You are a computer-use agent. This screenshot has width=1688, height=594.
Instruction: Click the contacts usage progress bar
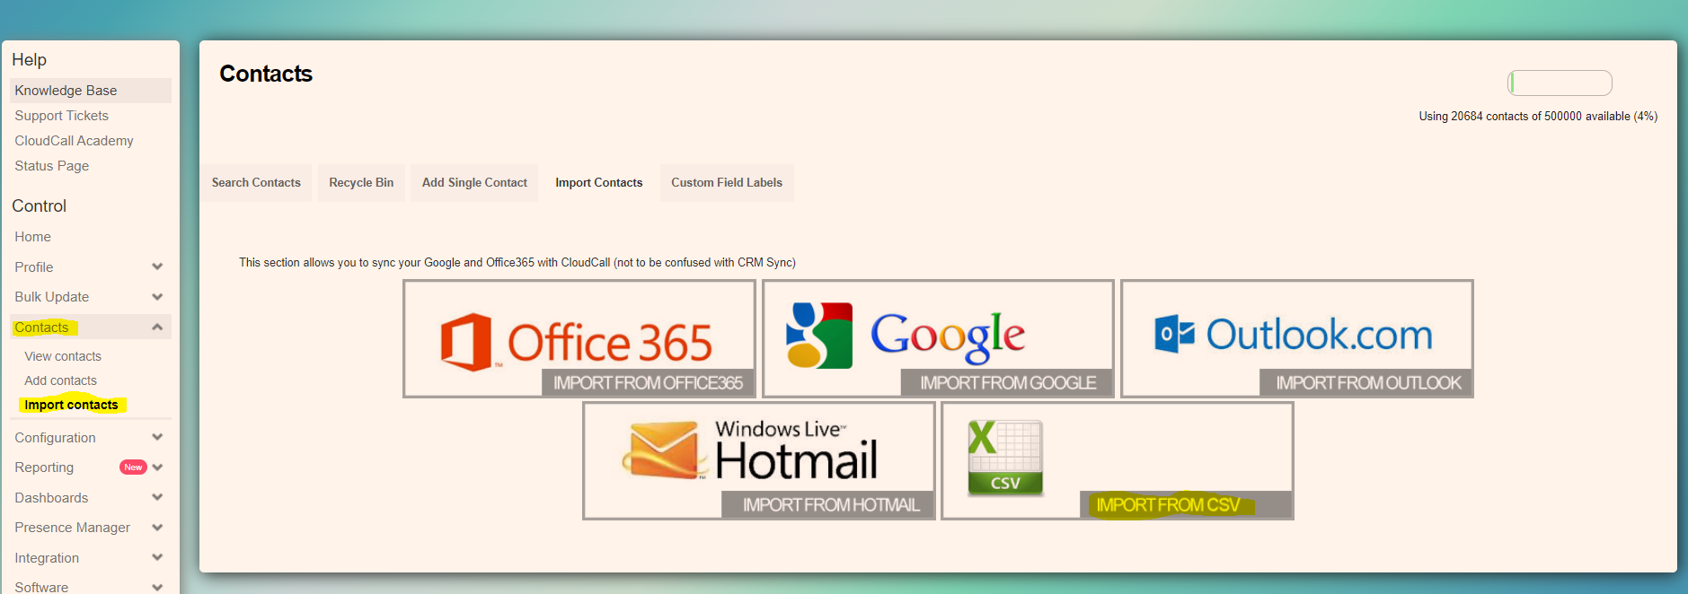pyautogui.click(x=1560, y=83)
